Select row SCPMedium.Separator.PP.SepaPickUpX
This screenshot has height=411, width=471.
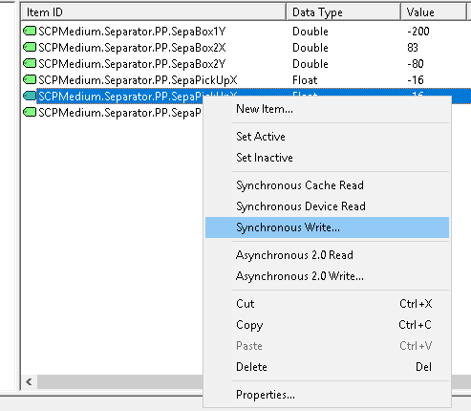(x=138, y=80)
